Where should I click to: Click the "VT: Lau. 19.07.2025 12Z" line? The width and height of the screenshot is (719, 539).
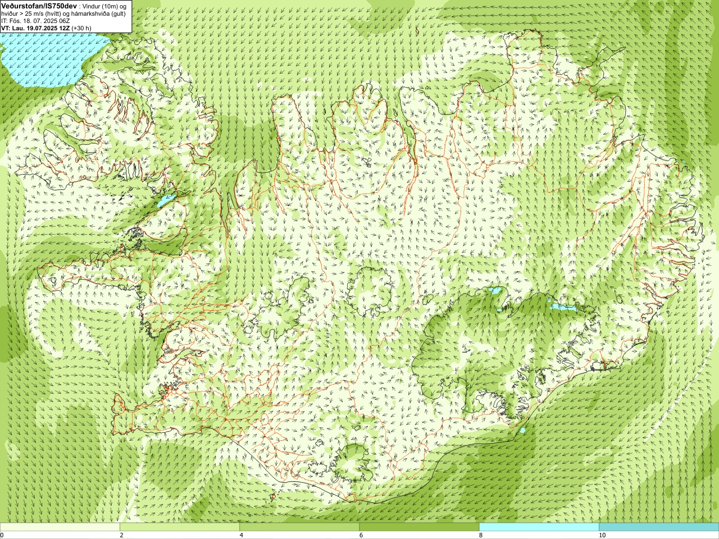35,28
